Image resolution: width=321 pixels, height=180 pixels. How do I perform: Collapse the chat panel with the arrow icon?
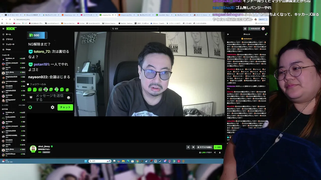click(x=228, y=34)
